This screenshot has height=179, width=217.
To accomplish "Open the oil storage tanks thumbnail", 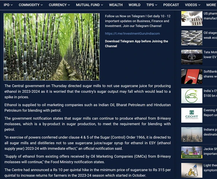I will pos(192,38).
